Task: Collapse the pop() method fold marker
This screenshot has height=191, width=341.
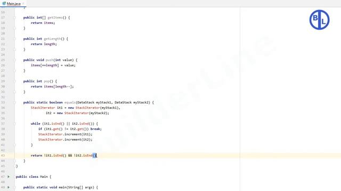Action: 14,81
